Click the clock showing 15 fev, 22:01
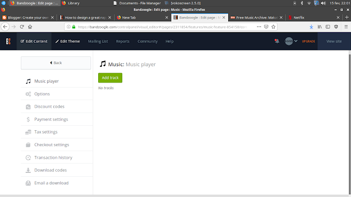Image resolution: width=351 pixels, height=197 pixels. click(x=339, y=3)
